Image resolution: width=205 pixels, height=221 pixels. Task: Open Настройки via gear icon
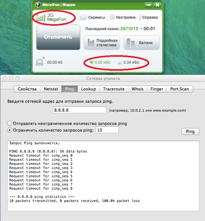[112, 17]
